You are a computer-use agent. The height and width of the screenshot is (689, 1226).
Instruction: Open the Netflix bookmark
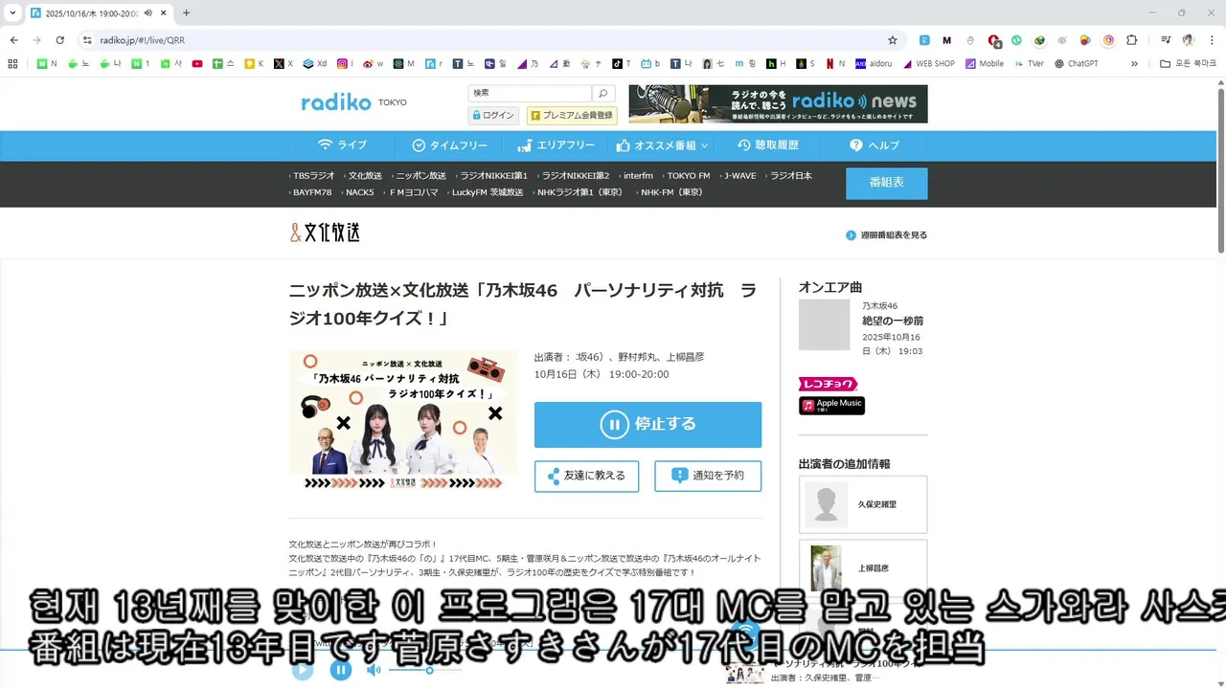834,64
